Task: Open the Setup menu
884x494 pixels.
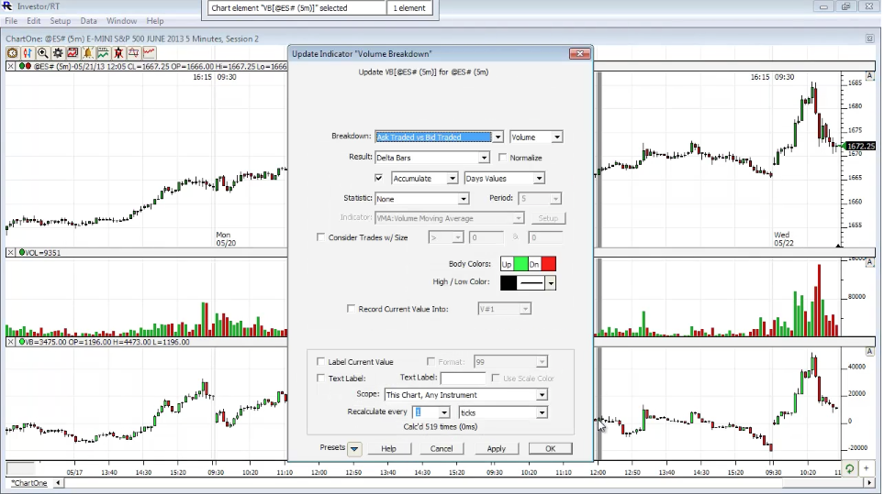Action: point(60,21)
